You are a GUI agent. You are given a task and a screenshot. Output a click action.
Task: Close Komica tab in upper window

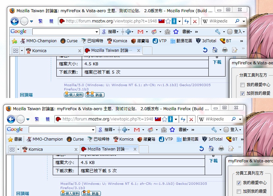(79, 51)
